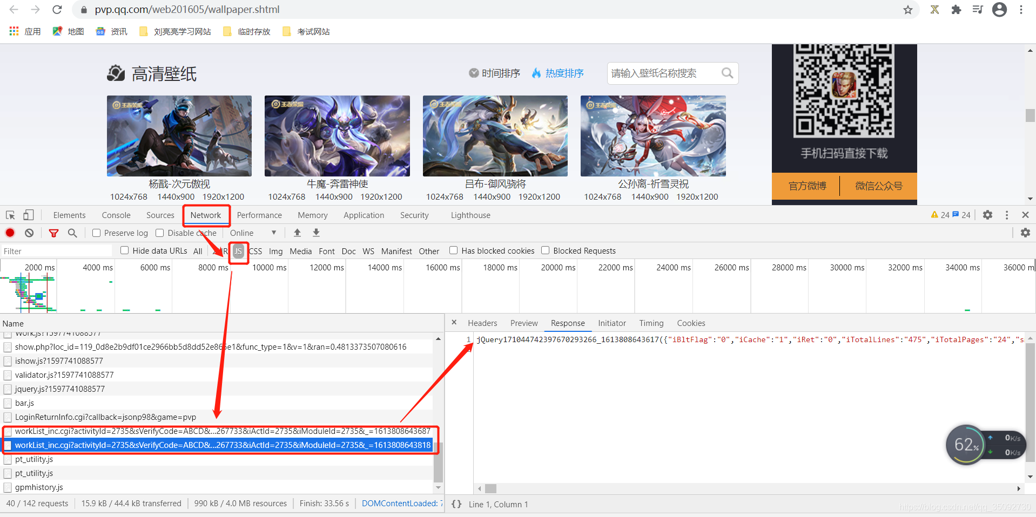Open the Chrome three-dot menu
Viewport: 1036px width, 517px height.
click(1021, 10)
